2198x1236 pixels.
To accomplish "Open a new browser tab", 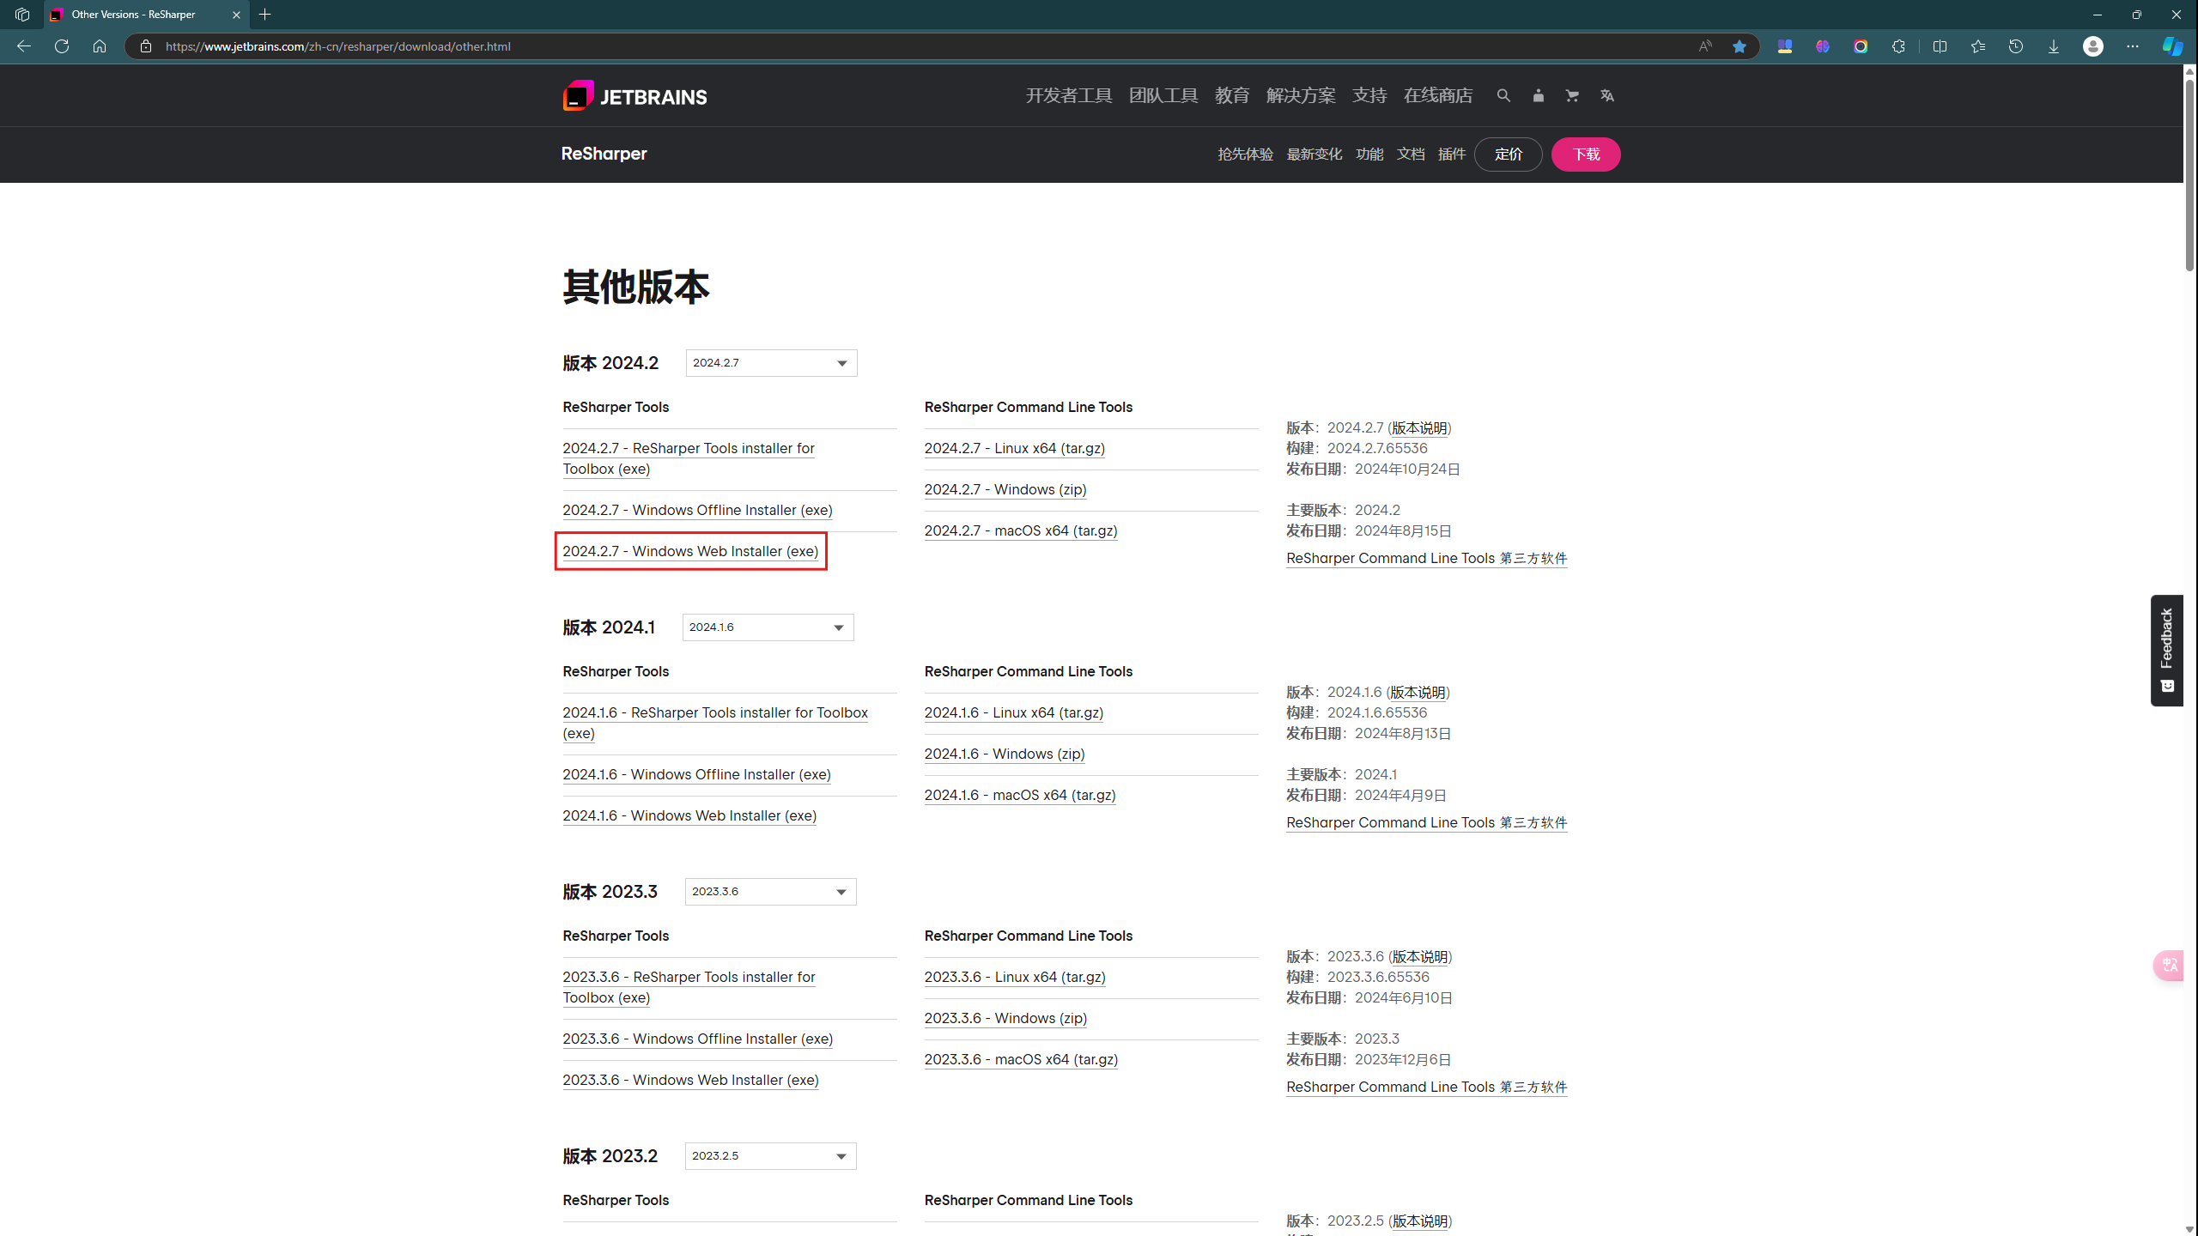I will [x=265, y=15].
